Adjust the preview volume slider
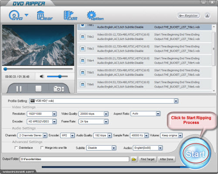Image resolution: width=218 pixels, height=174 pixels. tap(58, 77)
